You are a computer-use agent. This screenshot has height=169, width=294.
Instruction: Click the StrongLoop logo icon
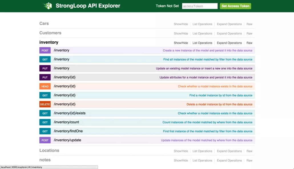coord(48,6)
